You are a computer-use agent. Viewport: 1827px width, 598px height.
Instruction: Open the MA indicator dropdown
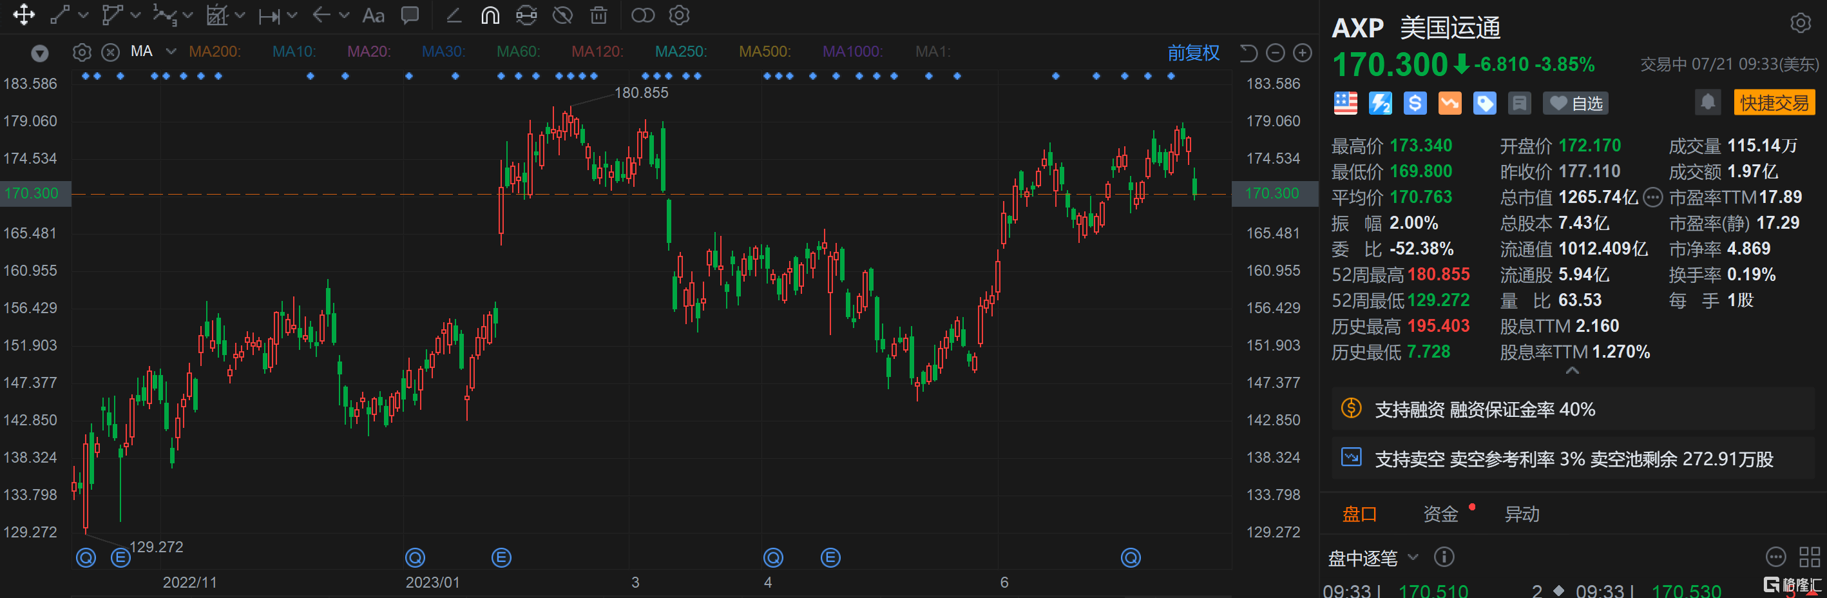tap(170, 52)
